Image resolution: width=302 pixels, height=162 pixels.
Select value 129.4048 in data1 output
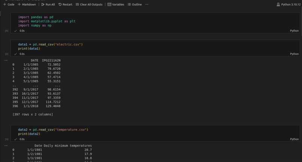[x=53, y=106]
